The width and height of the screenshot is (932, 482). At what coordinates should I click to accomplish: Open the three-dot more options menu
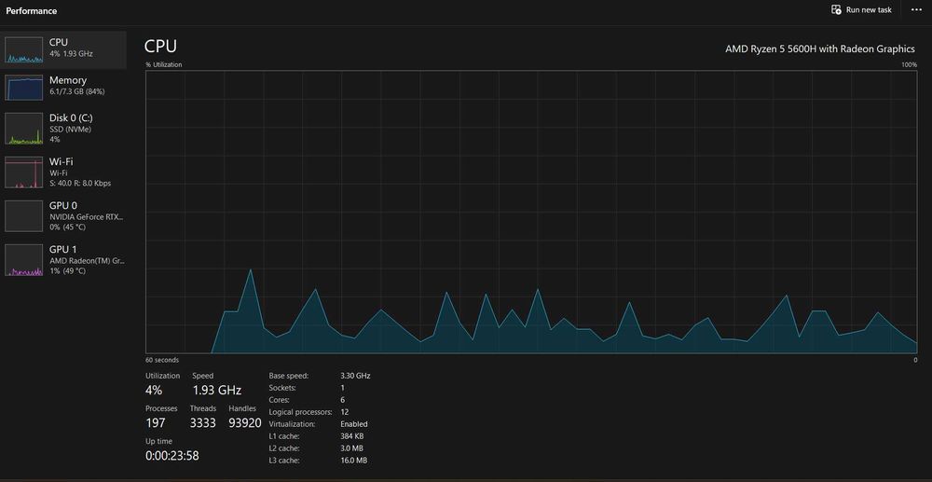click(916, 10)
